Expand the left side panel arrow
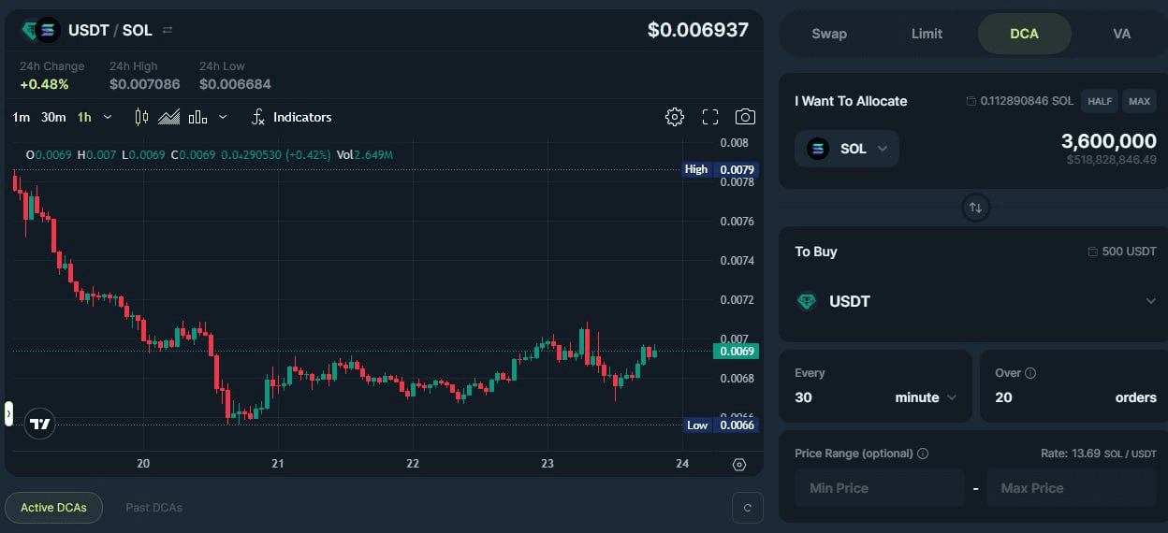1168x533 pixels. [8, 413]
